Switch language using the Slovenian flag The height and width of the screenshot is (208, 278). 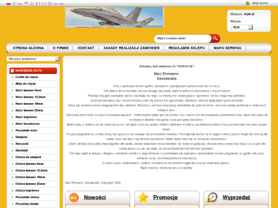coord(62,3)
